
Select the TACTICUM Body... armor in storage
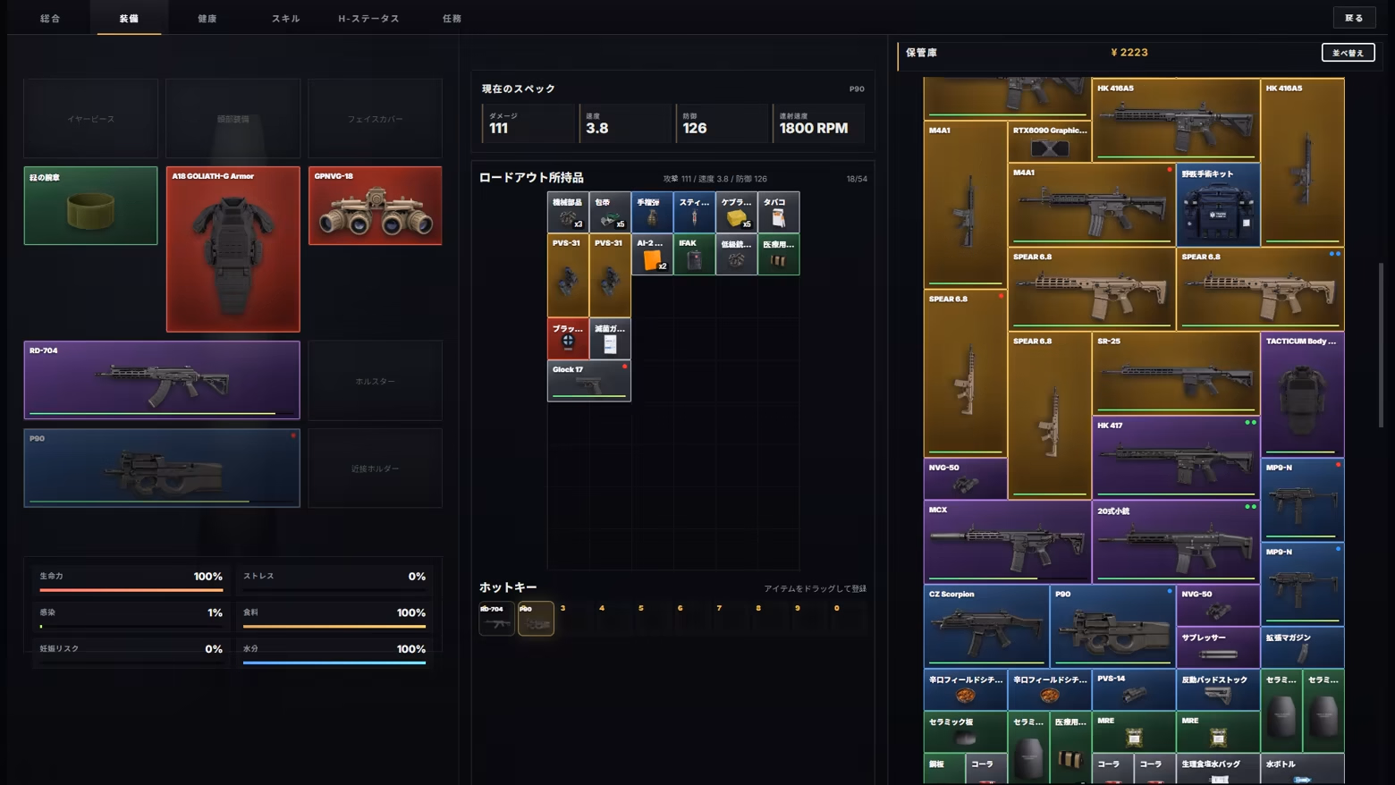(x=1302, y=394)
